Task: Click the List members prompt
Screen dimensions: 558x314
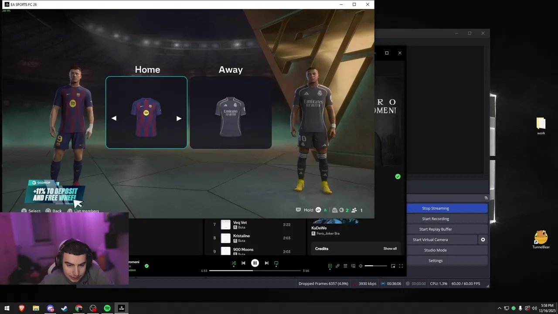Action: [x=83, y=211]
